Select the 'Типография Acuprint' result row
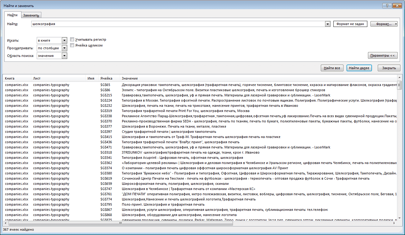405x235 pixels. [x=200, y=158]
